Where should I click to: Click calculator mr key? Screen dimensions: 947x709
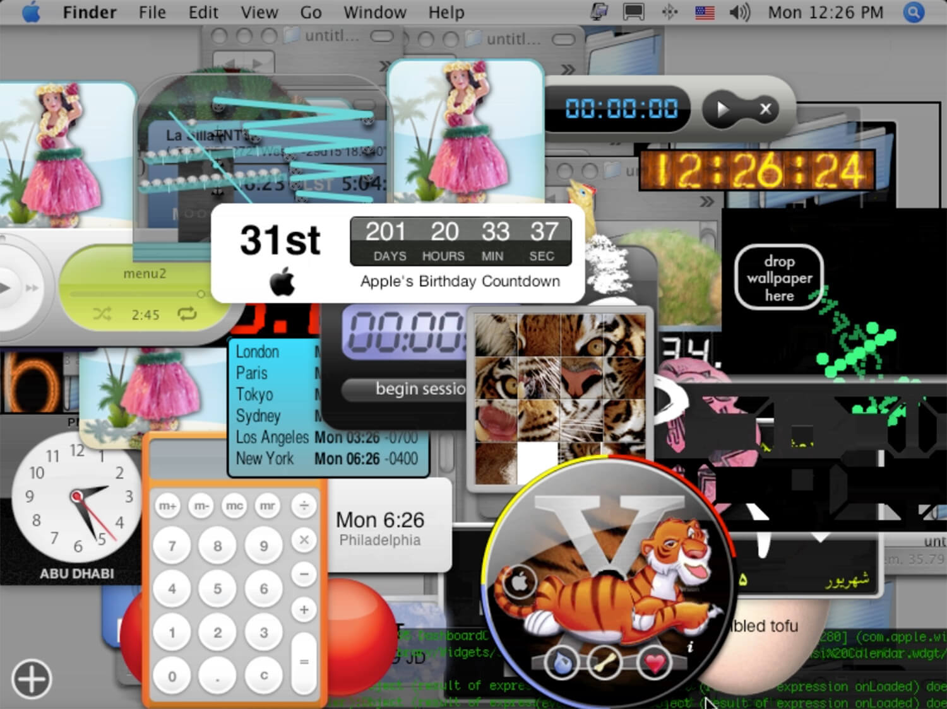(268, 506)
